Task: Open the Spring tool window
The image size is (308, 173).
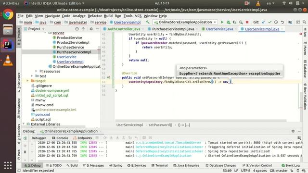Action: click(x=115, y=165)
